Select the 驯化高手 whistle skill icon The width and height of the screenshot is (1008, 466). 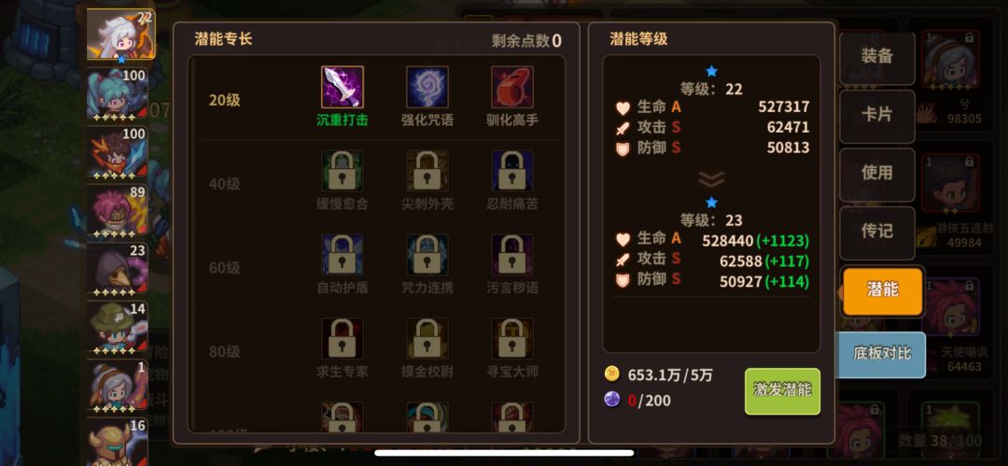(512, 87)
